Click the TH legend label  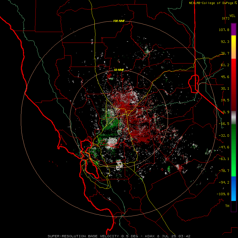pyautogui.click(x=227, y=206)
